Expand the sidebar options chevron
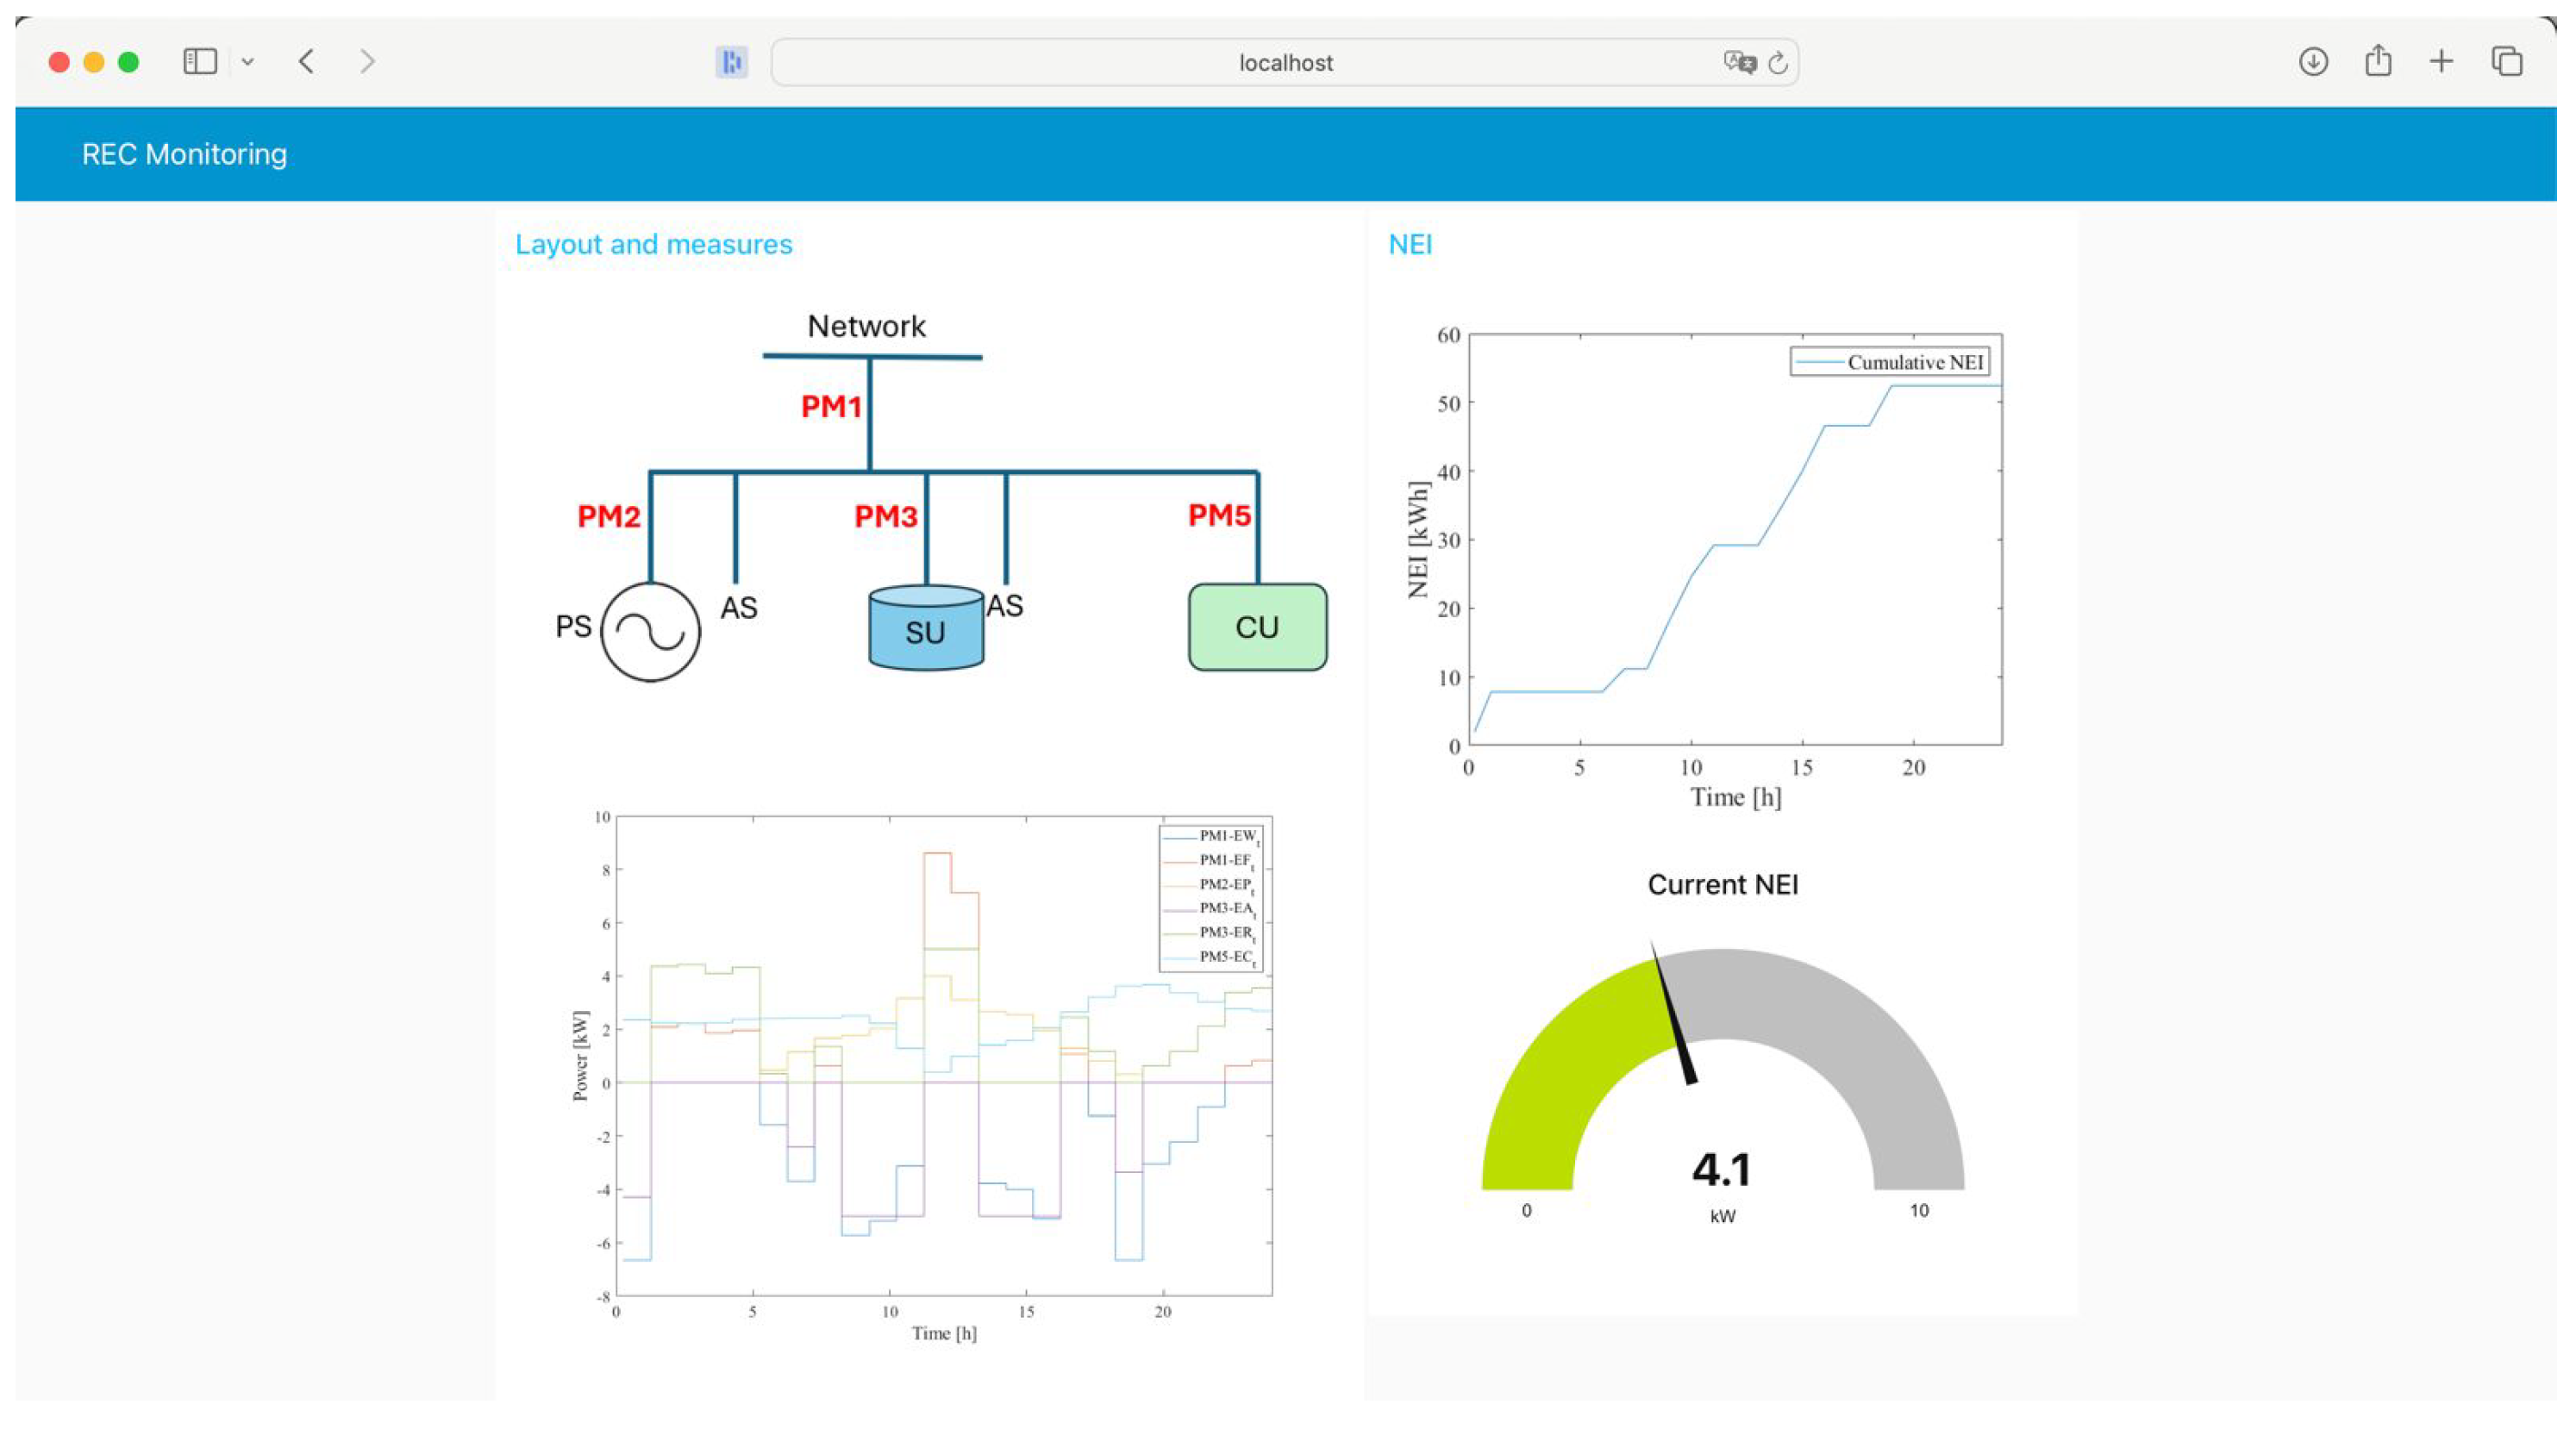The height and width of the screenshot is (1429, 2576). pos(248,62)
